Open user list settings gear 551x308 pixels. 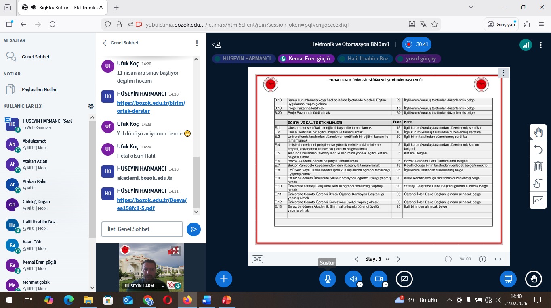point(91,106)
